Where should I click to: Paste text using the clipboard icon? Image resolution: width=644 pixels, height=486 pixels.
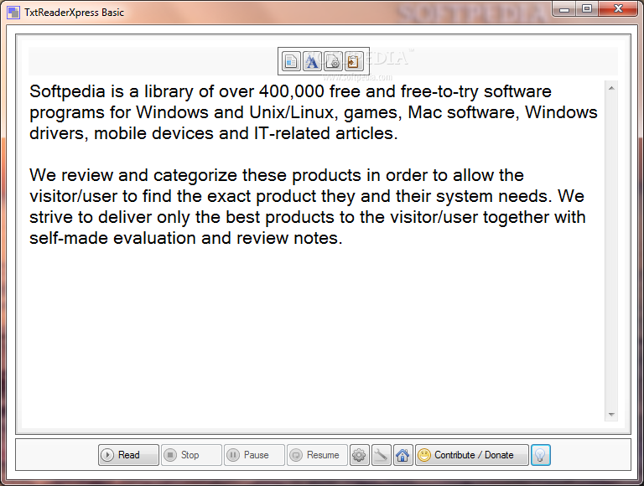point(354,61)
